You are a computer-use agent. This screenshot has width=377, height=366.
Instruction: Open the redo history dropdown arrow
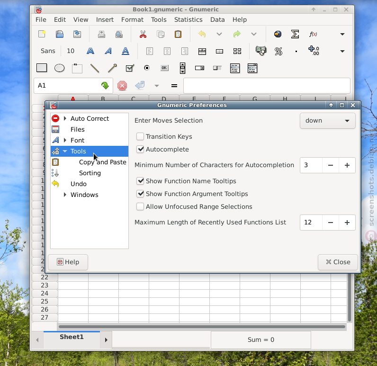(x=254, y=34)
